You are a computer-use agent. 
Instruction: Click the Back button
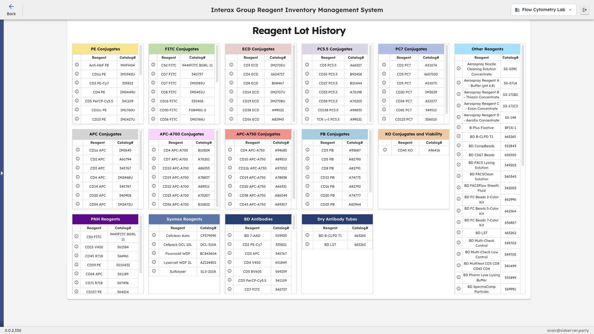tap(11, 9)
